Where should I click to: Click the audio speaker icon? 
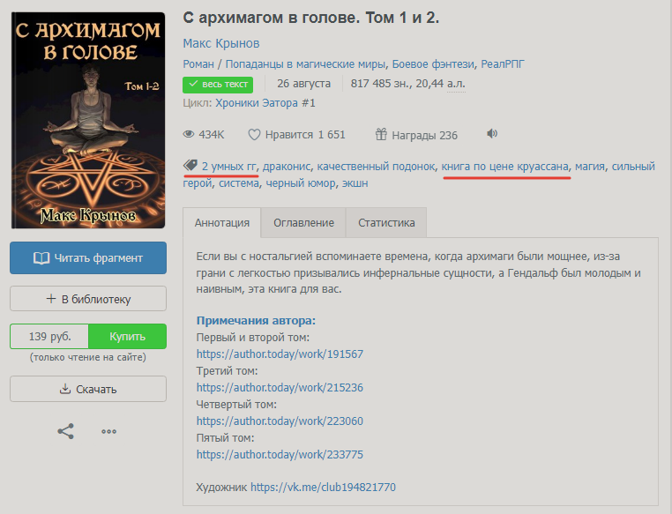click(x=492, y=134)
